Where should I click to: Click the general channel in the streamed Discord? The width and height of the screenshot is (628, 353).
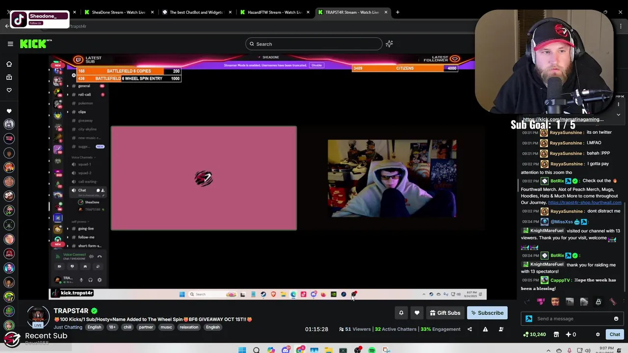(x=84, y=86)
